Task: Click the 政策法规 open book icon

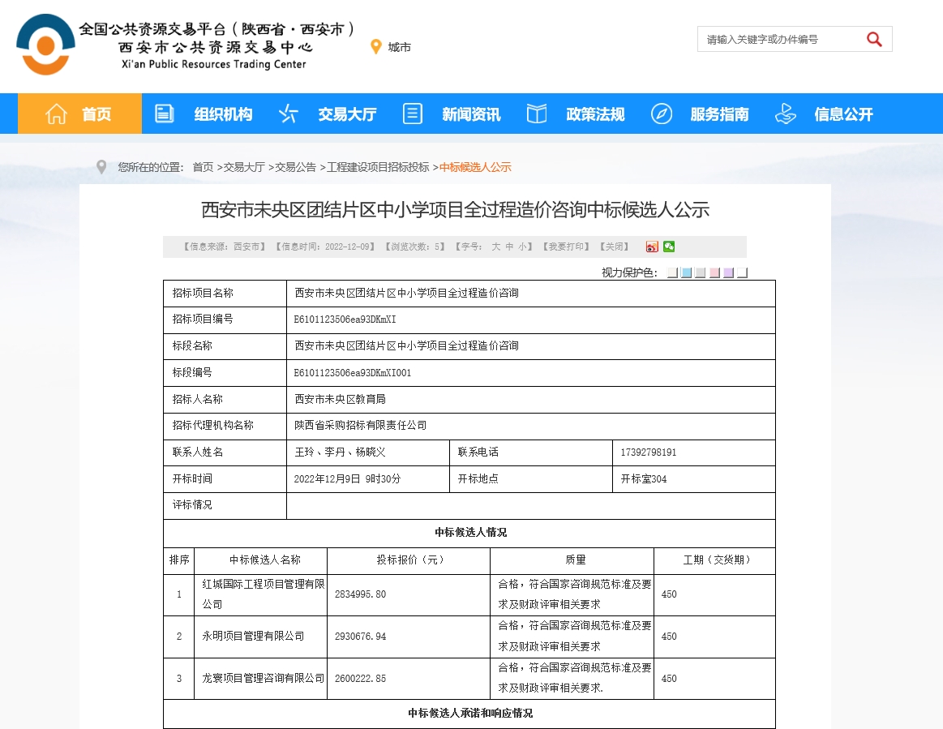Action: coord(537,114)
